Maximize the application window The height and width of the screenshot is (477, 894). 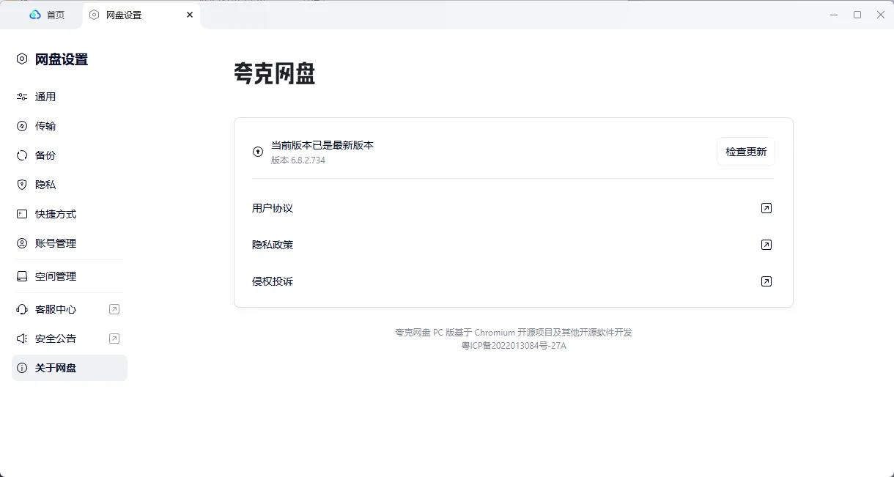857,15
